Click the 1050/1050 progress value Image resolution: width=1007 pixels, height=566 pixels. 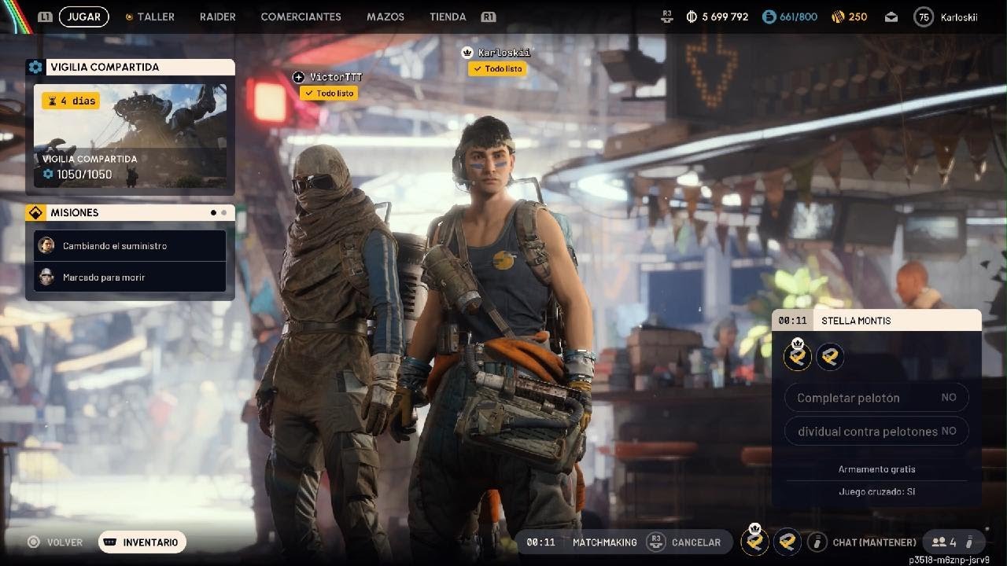[x=83, y=175]
